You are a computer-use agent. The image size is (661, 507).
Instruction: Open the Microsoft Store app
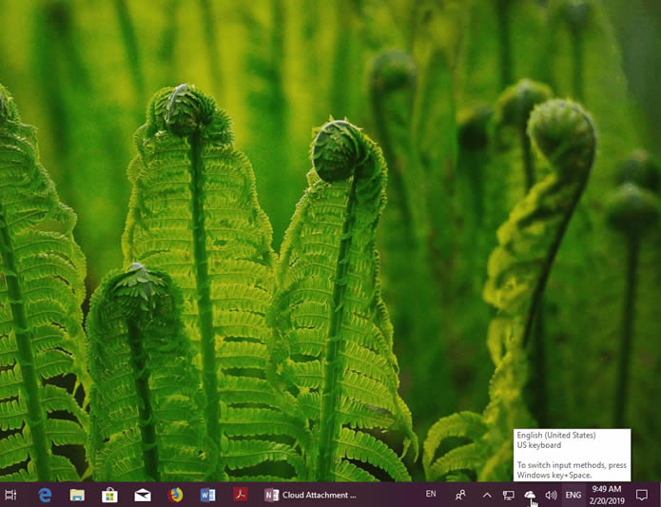109,495
